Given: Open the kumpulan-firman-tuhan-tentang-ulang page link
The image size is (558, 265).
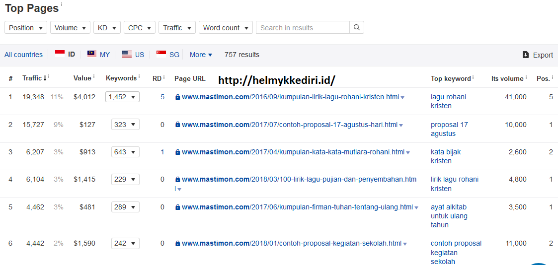Looking at the screenshot, I should point(298,207).
